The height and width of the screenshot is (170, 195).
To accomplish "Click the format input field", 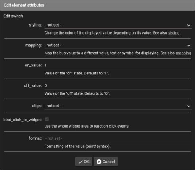I will [x=118, y=138].
